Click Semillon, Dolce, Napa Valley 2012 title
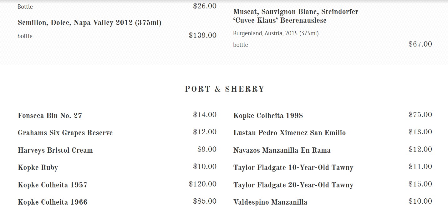 click(89, 23)
